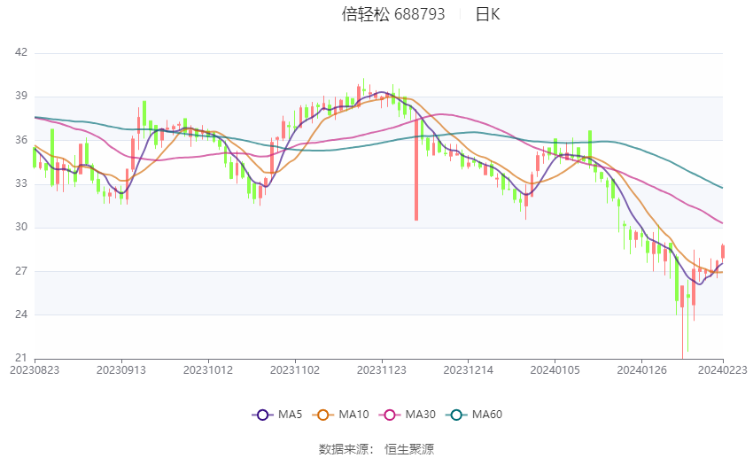The height and width of the screenshot is (458, 753).
Task: Hide the MA30 series via its label
Action: click(420, 415)
